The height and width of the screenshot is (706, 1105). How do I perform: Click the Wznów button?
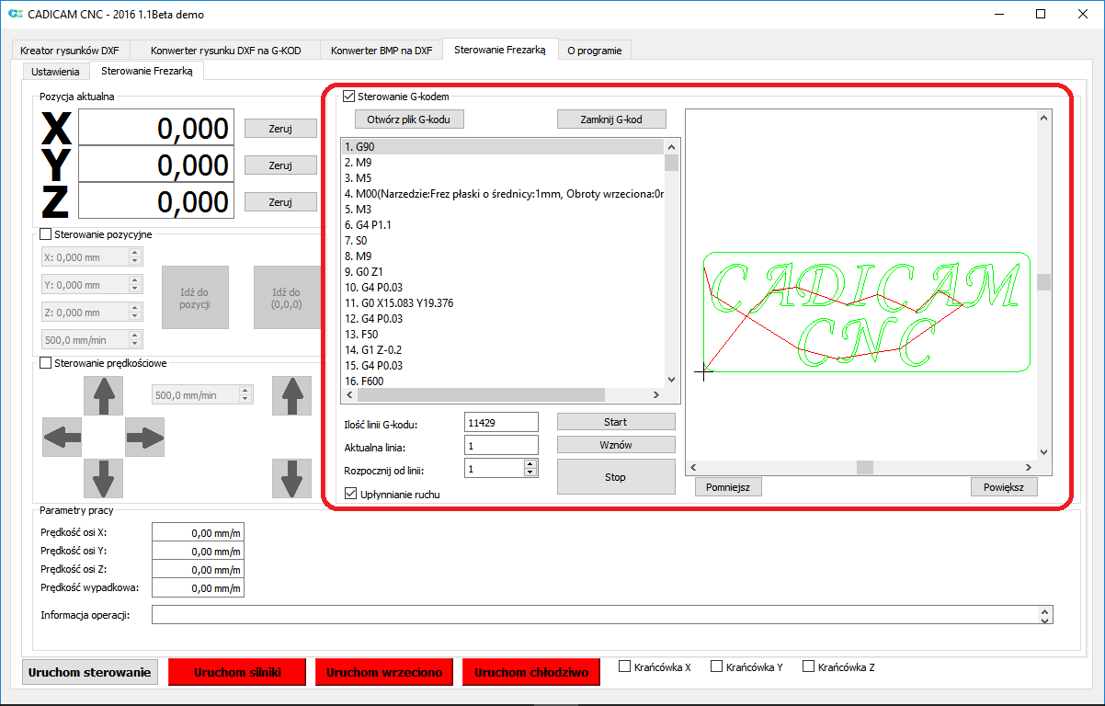click(616, 444)
